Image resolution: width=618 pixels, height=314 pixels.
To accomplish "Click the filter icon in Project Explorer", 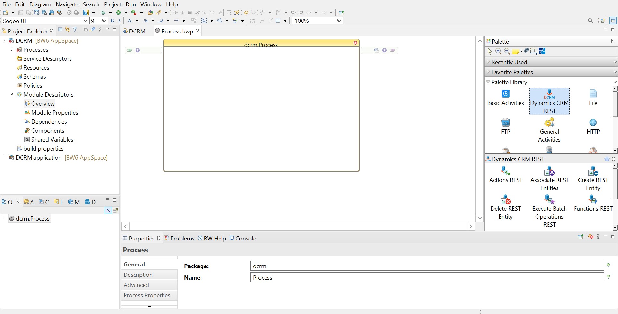I will click(75, 30).
